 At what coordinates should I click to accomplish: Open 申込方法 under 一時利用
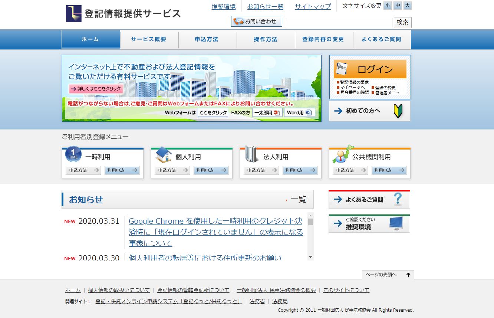pos(83,170)
